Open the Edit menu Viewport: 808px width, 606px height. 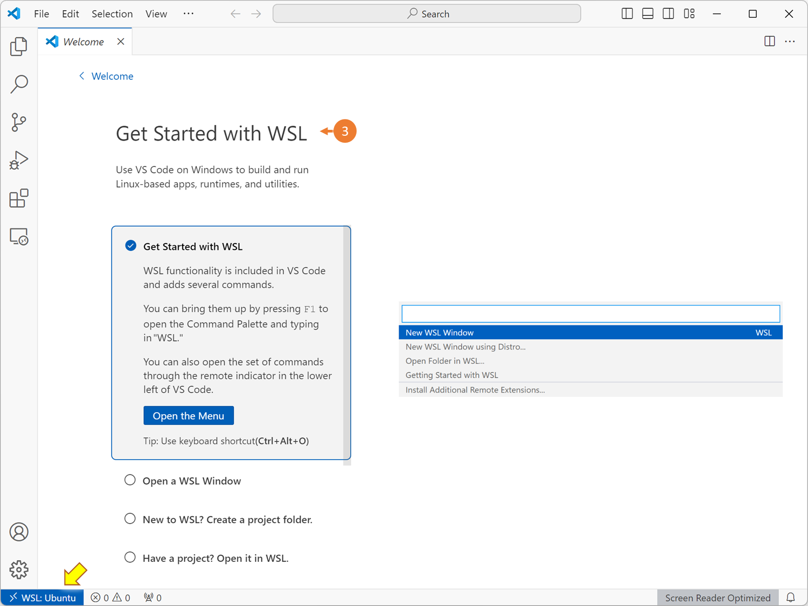71,13
